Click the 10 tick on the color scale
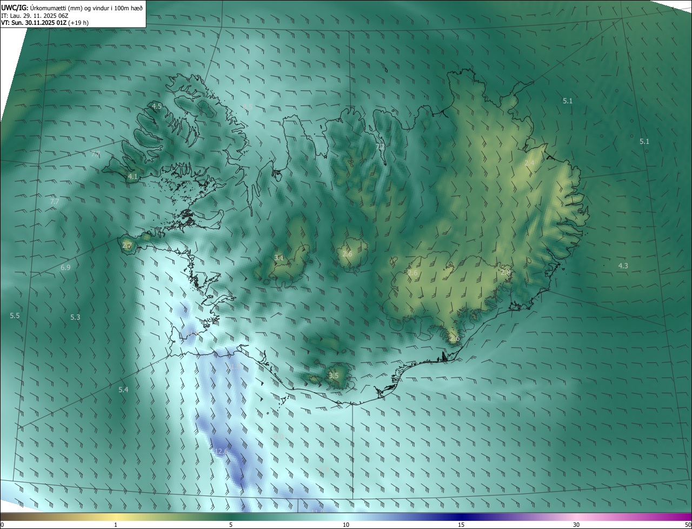This screenshot has height=529, width=692. 346,525
